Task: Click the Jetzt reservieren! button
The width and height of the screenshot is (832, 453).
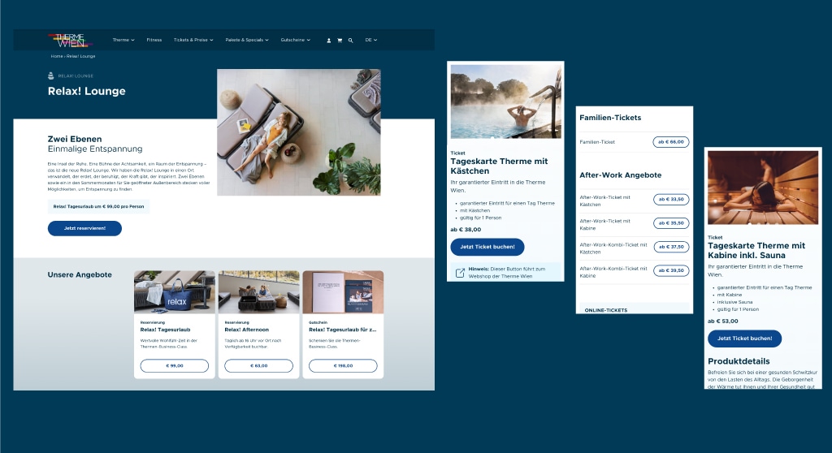Action: coord(84,228)
